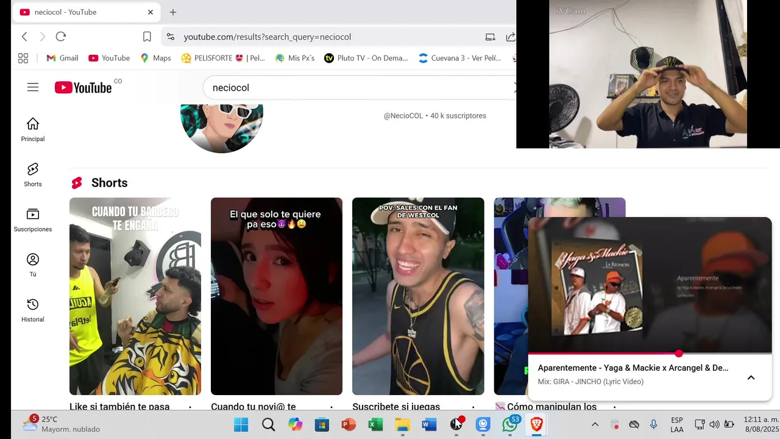Viewport: 780px width, 439px height.
Task: Open the apps grid in bookmarks bar
Action: pos(23,58)
